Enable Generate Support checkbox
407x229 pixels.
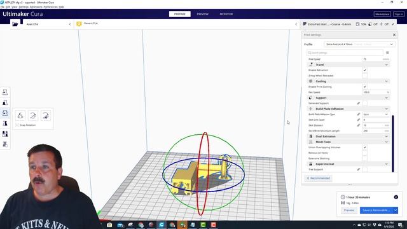364,103
